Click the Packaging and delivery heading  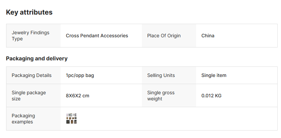pyautogui.click(x=37, y=58)
